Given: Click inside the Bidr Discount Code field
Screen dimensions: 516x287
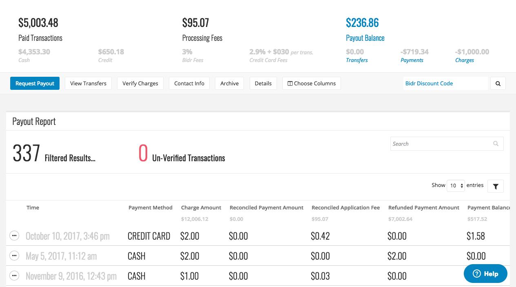Looking at the screenshot, I should [x=441, y=83].
